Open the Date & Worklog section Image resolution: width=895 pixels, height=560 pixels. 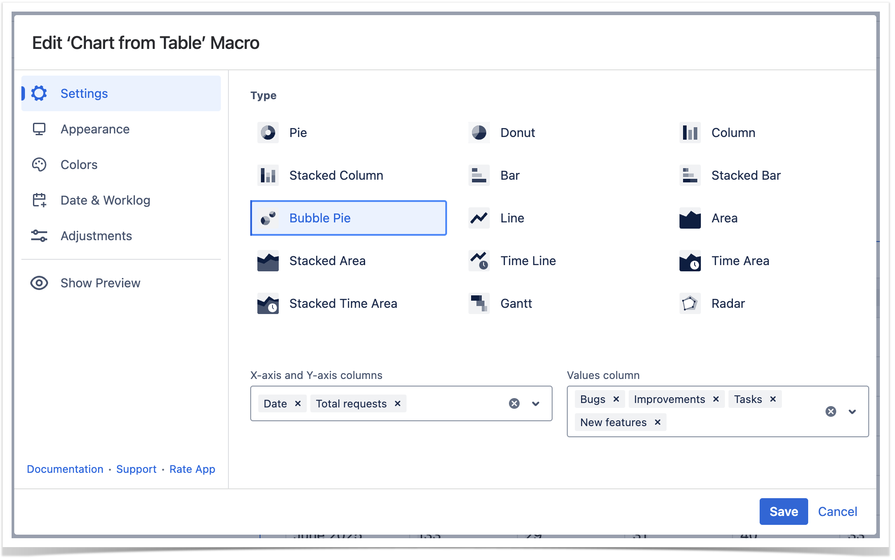click(105, 200)
